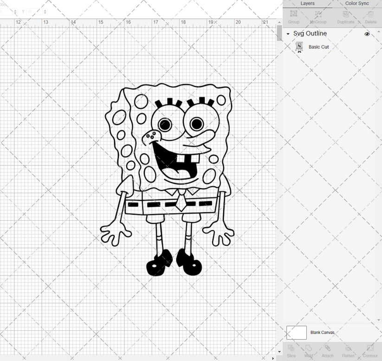
Task: Switch to the Color Sync tab
Action: click(x=357, y=3)
